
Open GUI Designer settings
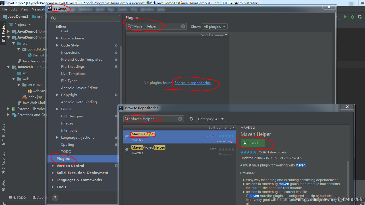tap(72, 116)
